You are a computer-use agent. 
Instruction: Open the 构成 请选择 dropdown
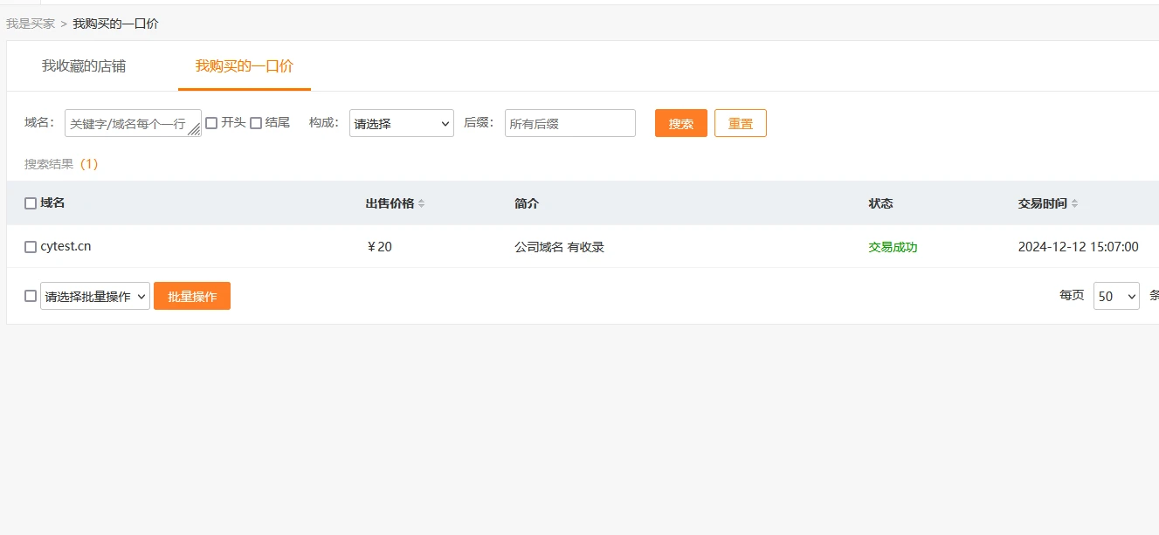point(401,123)
